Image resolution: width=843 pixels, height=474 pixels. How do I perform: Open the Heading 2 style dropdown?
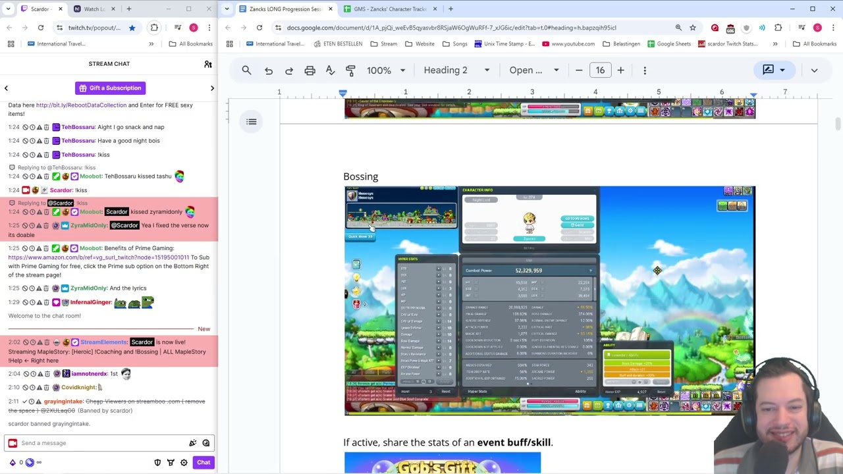tap(456, 70)
